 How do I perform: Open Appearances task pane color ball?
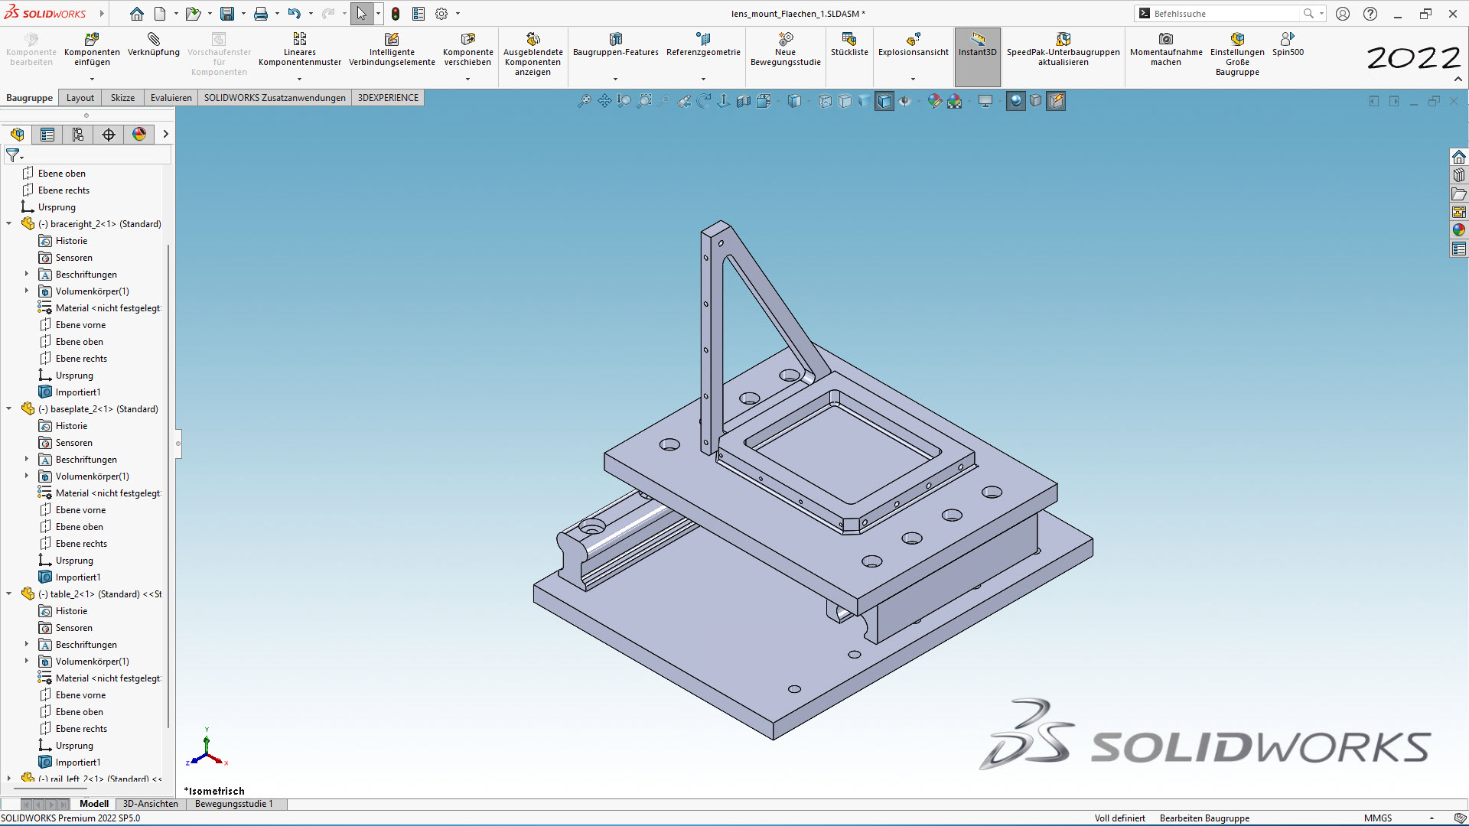coord(1459,230)
